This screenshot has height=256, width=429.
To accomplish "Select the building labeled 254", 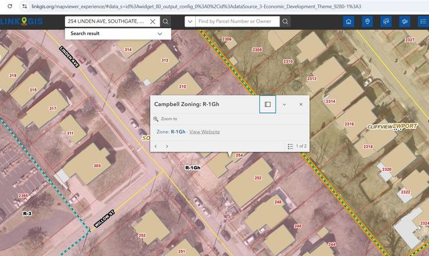I will tap(219, 164).
